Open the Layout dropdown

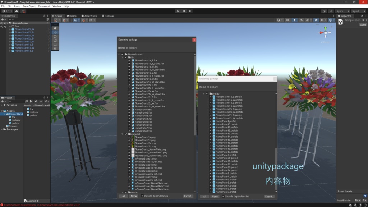coord(358,11)
